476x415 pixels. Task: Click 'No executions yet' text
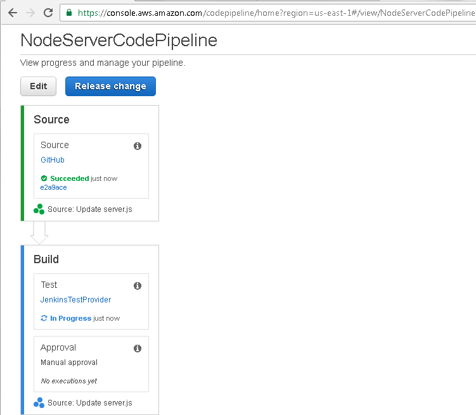[x=69, y=381]
